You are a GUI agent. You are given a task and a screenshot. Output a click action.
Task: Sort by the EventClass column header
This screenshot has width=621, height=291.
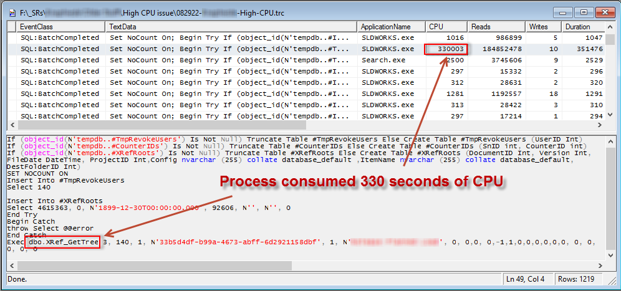point(55,27)
